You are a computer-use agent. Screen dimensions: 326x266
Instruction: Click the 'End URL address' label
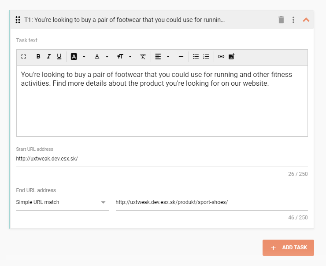click(x=36, y=190)
